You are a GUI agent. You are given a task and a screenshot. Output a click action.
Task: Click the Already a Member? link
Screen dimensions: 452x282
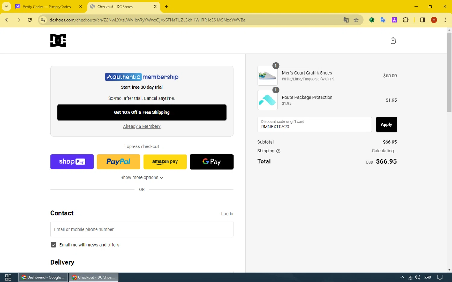click(142, 127)
